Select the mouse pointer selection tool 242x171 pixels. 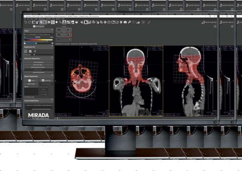pos(86,22)
